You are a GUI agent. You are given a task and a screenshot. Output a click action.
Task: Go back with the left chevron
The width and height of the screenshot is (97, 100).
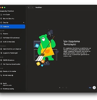click(x=29, y=8)
